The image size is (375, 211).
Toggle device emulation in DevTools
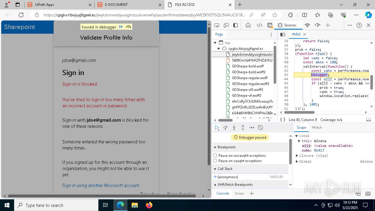(226, 25)
